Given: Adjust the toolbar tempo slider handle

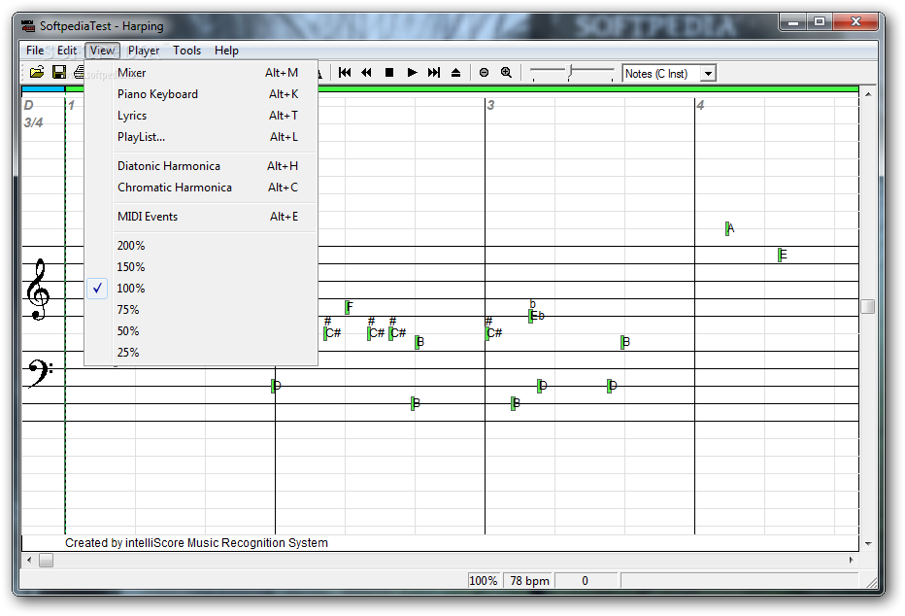Looking at the screenshot, I should pyautogui.click(x=570, y=71).
